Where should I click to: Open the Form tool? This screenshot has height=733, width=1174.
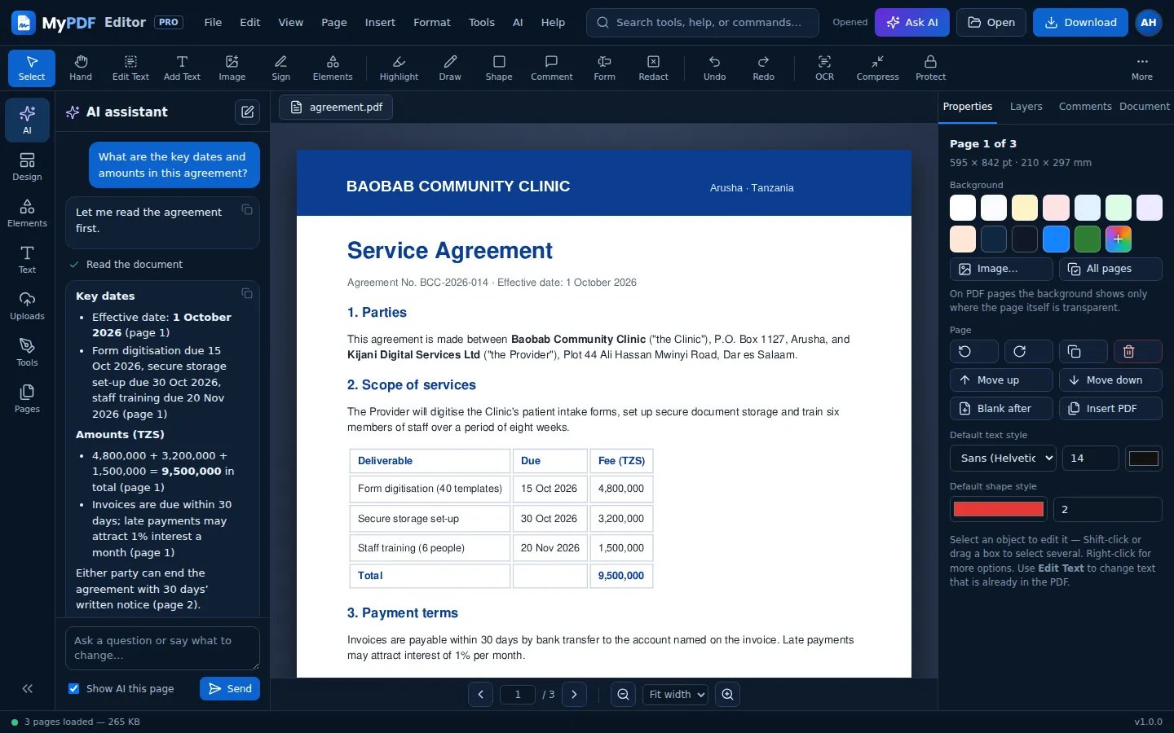(605, 68)
